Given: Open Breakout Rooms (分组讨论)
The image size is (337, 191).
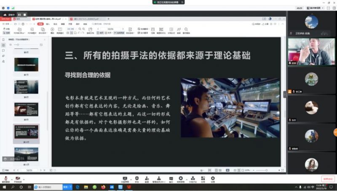Looking at the screenshot, I should tap(192, 178).
